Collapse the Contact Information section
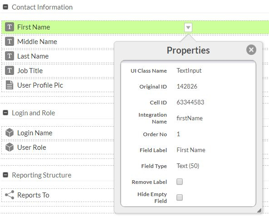This screenshot has height=217, width=269. click(5, 7)
